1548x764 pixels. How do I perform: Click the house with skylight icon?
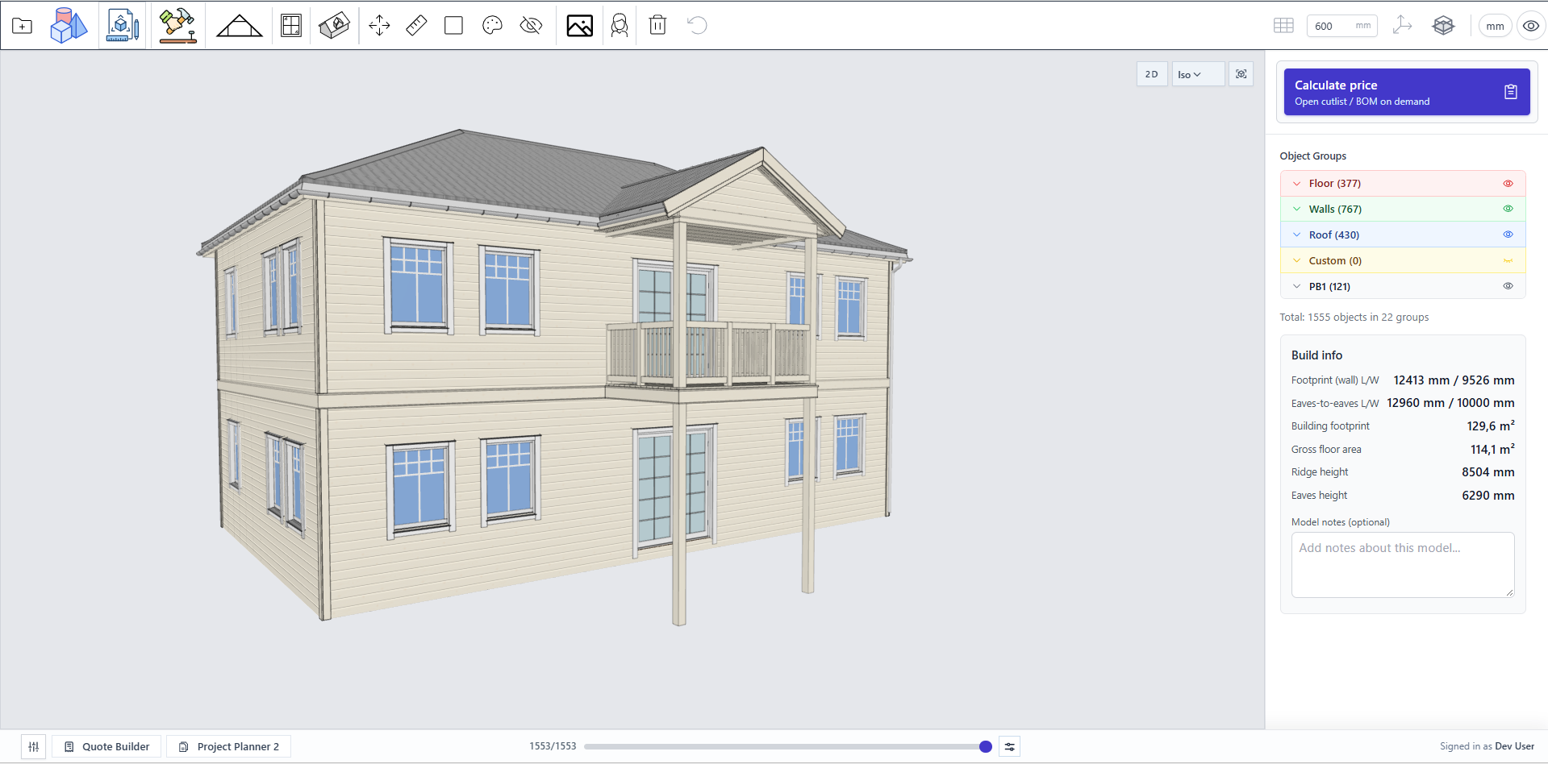pyautogui.click(x=334, y=26)
